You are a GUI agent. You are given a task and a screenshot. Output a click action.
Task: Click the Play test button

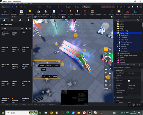pyautogui.click(x=13, y=7)
